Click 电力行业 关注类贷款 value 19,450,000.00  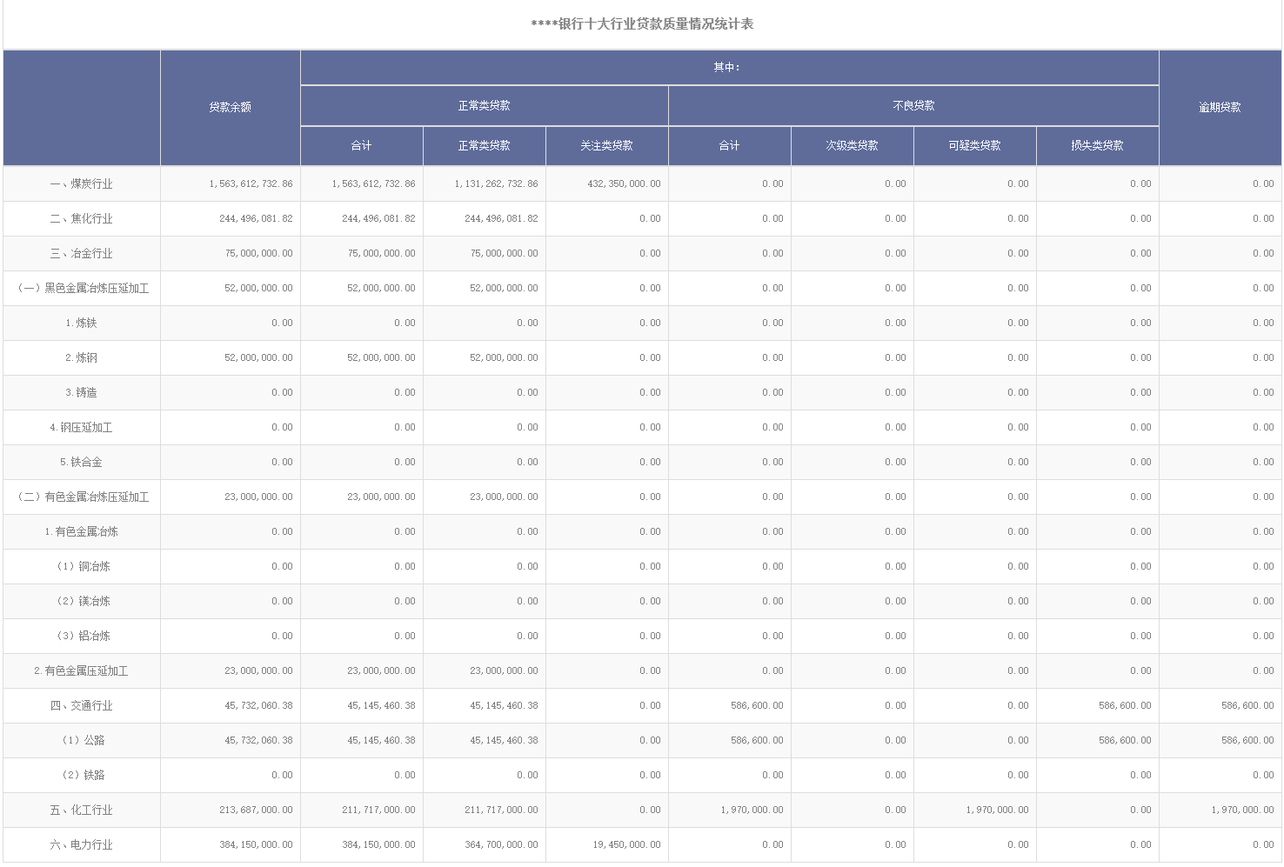626,844
